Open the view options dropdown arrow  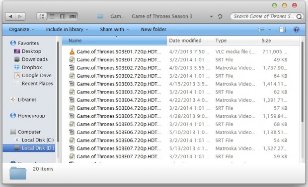point(270,30)
